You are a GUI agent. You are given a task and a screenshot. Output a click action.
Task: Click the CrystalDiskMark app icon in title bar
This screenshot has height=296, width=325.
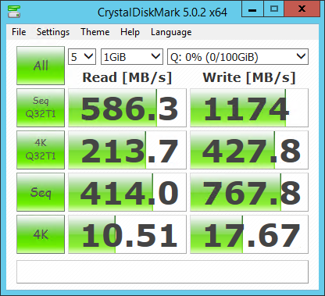(x=14, y=11)
